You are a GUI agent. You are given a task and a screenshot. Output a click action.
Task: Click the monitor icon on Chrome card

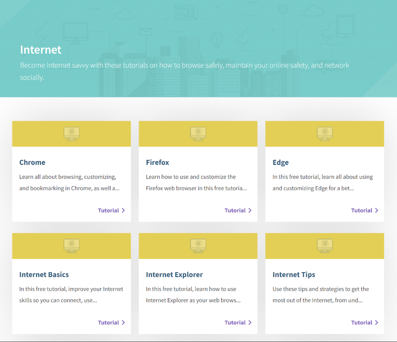(71, 133)
